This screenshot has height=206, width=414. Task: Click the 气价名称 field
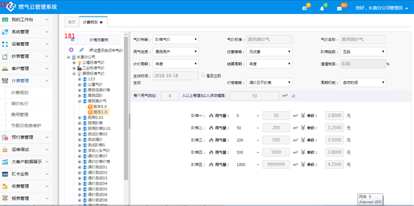click(363, 40)
